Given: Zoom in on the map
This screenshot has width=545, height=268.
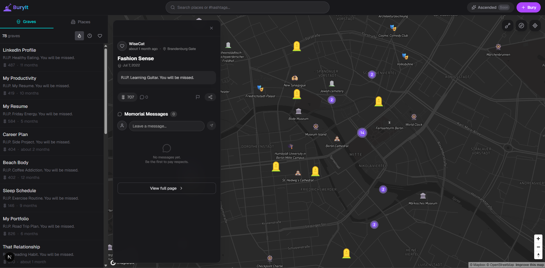Looking at the screenshot, I should (x=538, y=239).
